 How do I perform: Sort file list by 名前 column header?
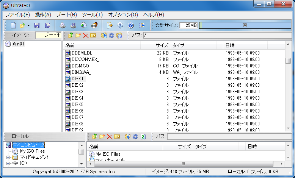click(102, 45)
